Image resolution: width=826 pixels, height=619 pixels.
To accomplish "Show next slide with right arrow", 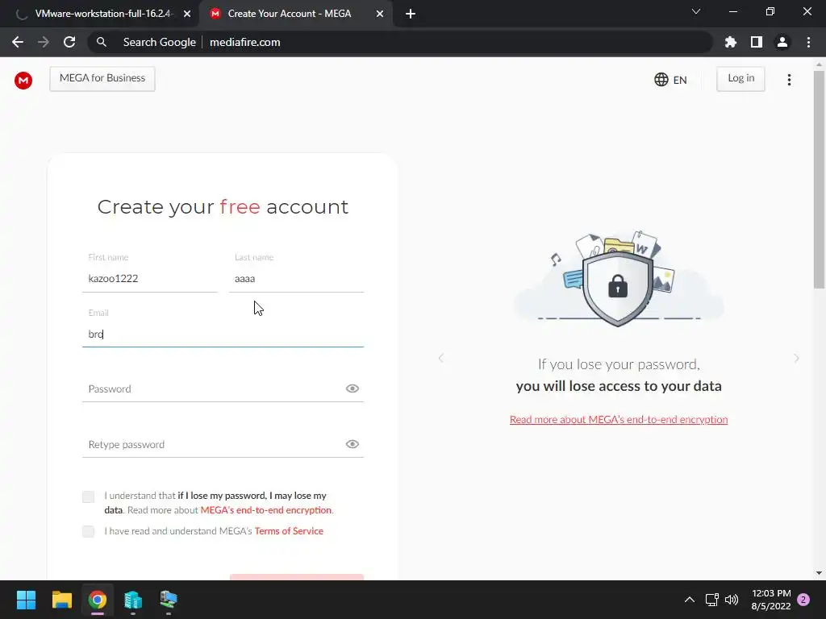I will coord(796,359).
